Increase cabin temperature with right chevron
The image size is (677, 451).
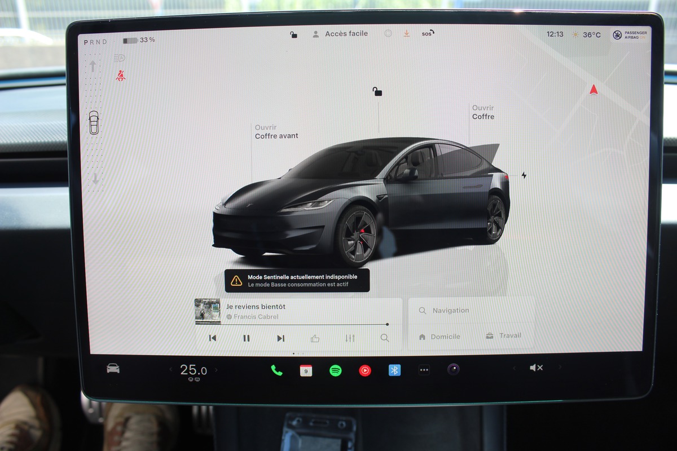point(216,370)
